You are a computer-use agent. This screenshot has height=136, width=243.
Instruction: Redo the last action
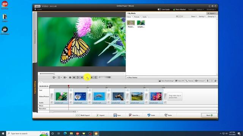coord(168,115)
